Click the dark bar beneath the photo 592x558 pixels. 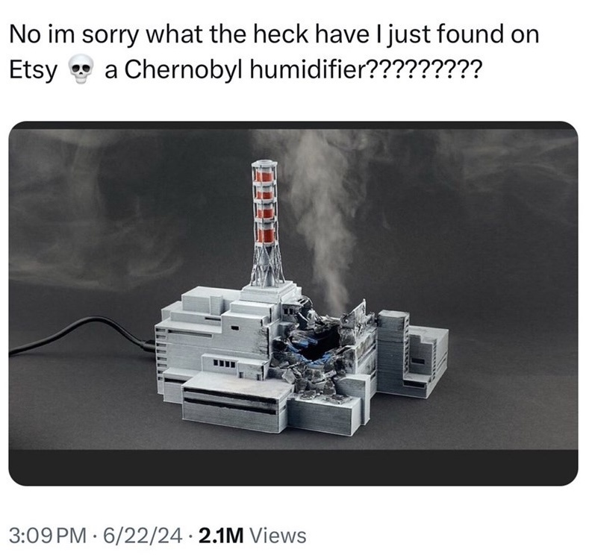point(293,467)
